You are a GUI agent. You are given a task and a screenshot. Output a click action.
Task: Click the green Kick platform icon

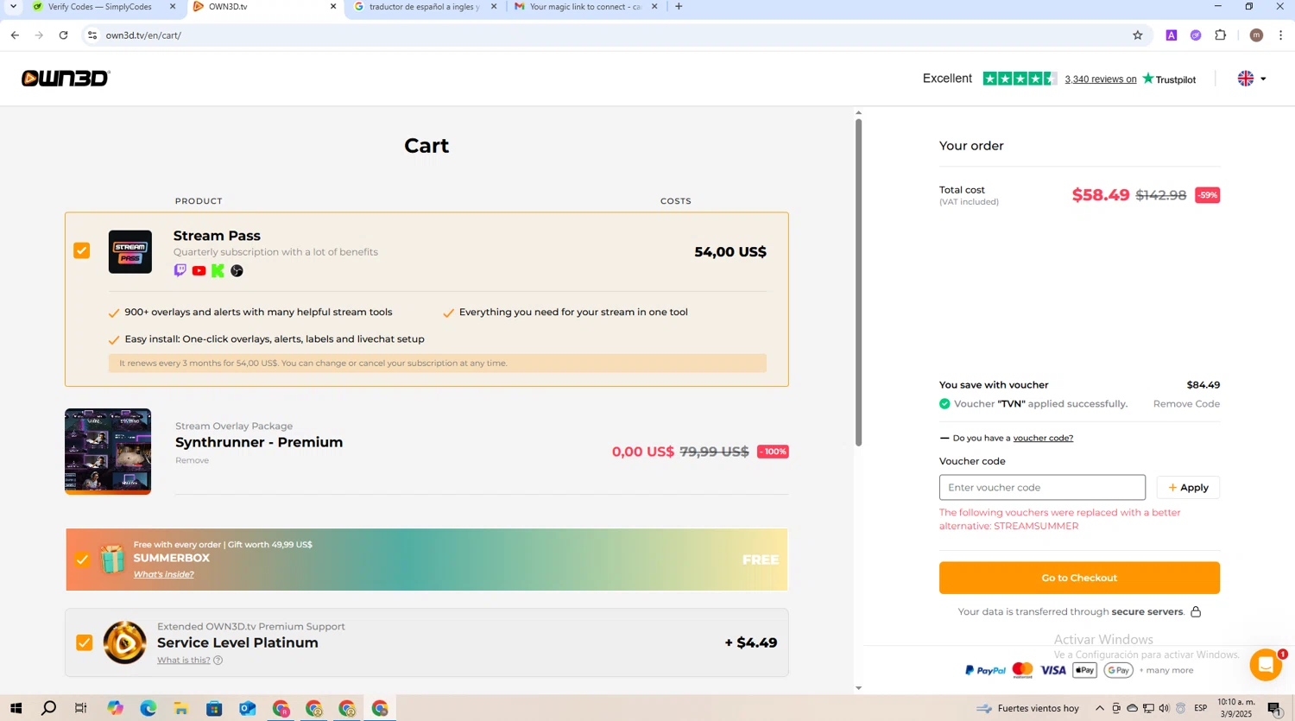click(x=218, y=270)
